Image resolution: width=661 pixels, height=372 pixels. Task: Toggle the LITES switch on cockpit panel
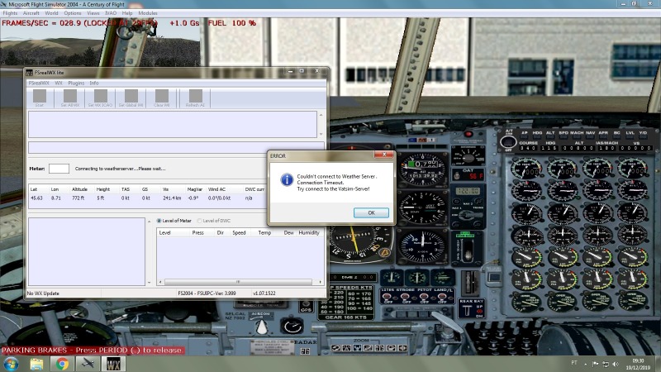pyautogui.click(x=388, y=297)
